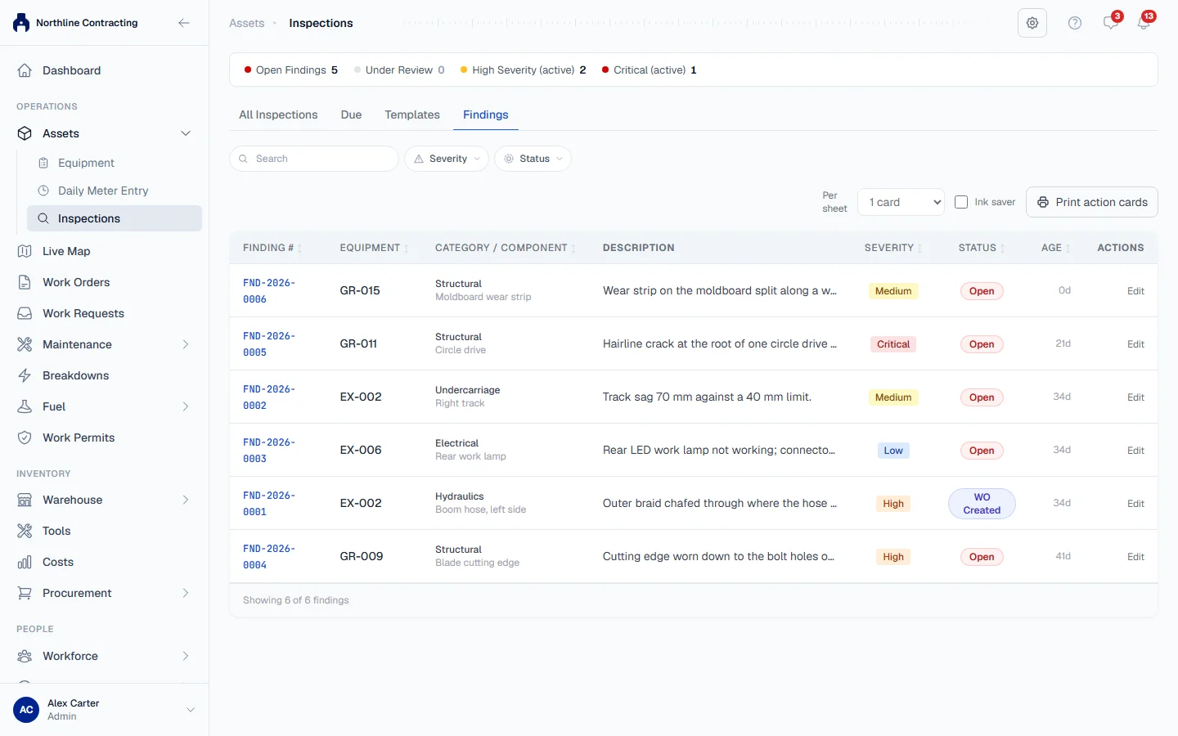The image size is (1178, 736).
Task: Click the Work Requests inbox icon
Action: point(25,313)
